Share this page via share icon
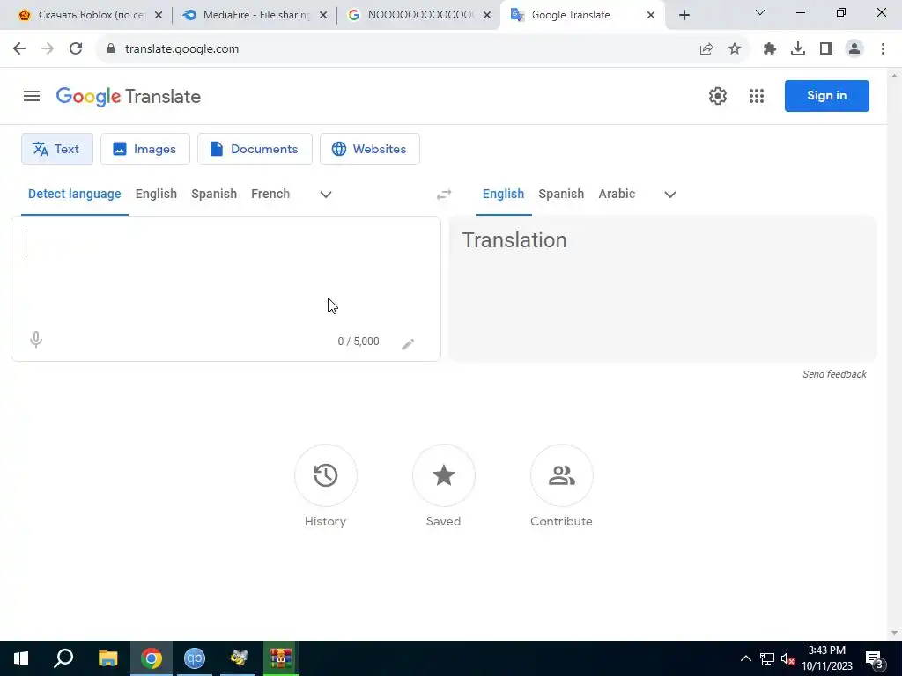The height and width of the screenshot is (676, 902). [706, 49]
